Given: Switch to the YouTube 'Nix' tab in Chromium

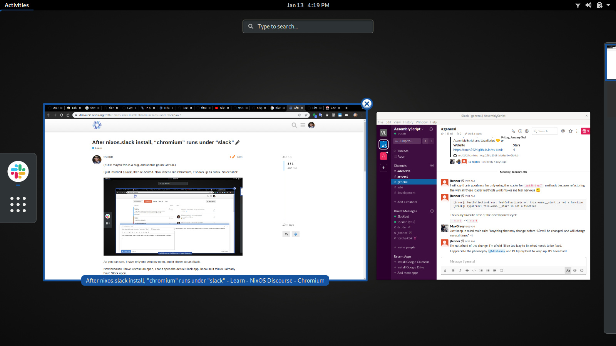Looking at the screenshot, I should pyautogui.click(x=221, y=108).
